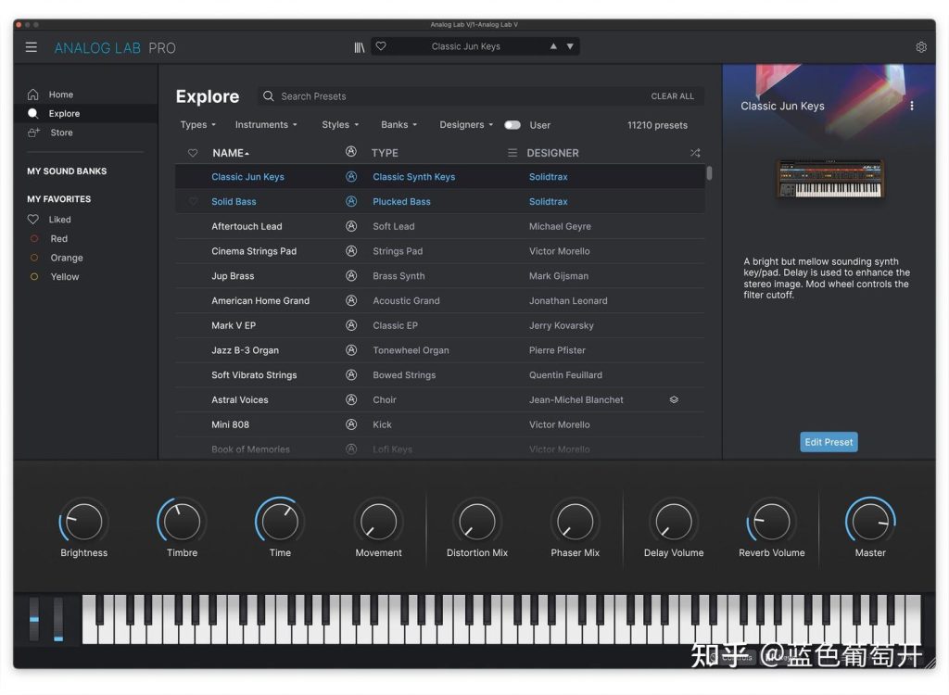The image size is (949, 695).
Task: Click the Movement knob
Action: (378, 522)
